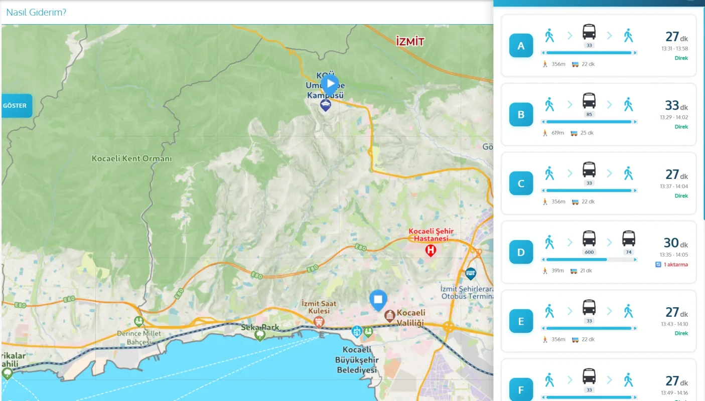Select the route F letter badge
The height and width of the screenshot is (401, 705).
pyautogui.click(x=521, y=390)
